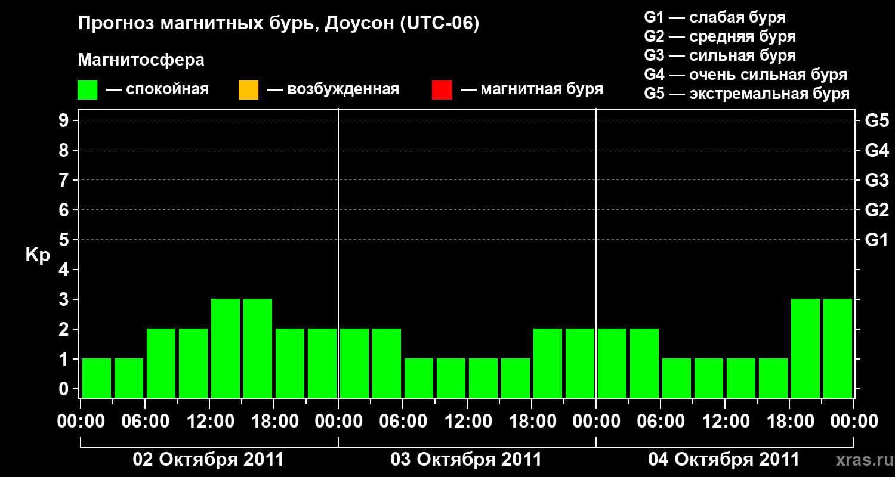This screenshot has width=895, height=477.
Task: Click the G5 label on right axis
Action: tap(877, 120)
